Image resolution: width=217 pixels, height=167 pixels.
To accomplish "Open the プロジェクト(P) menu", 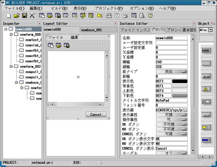I will coord(109,8).
